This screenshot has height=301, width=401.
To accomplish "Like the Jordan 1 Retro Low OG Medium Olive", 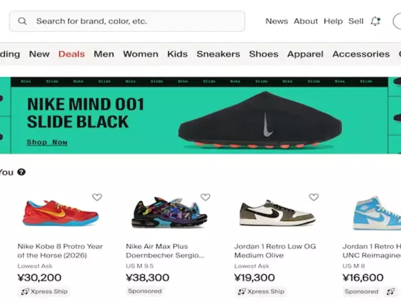I will [314, 197].
